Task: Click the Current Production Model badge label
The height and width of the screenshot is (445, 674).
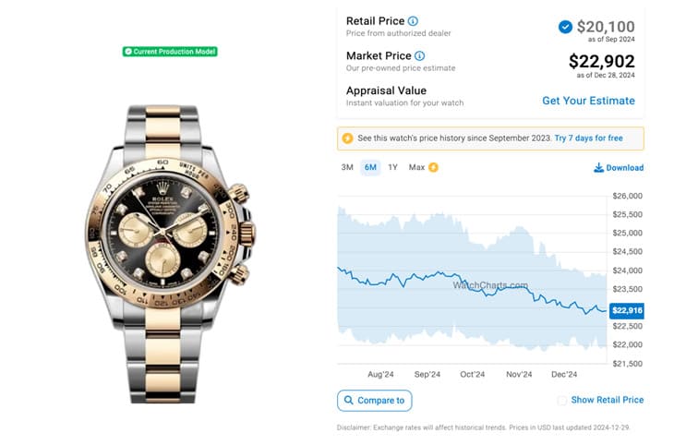Action: (175, 52)
